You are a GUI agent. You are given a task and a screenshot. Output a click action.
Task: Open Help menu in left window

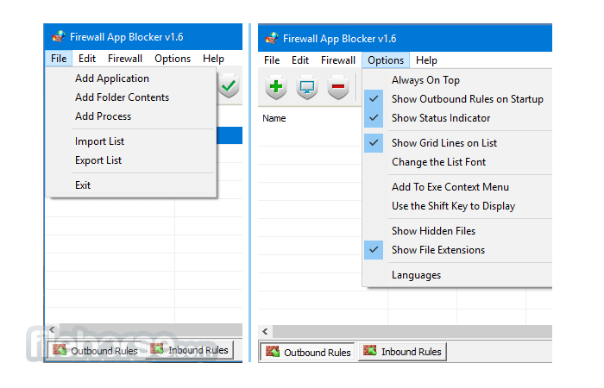213,59
